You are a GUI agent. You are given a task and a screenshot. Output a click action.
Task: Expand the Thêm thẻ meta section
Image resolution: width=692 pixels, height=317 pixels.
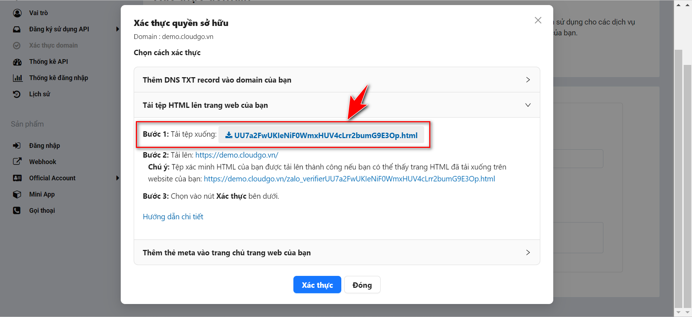click(336, 252)
